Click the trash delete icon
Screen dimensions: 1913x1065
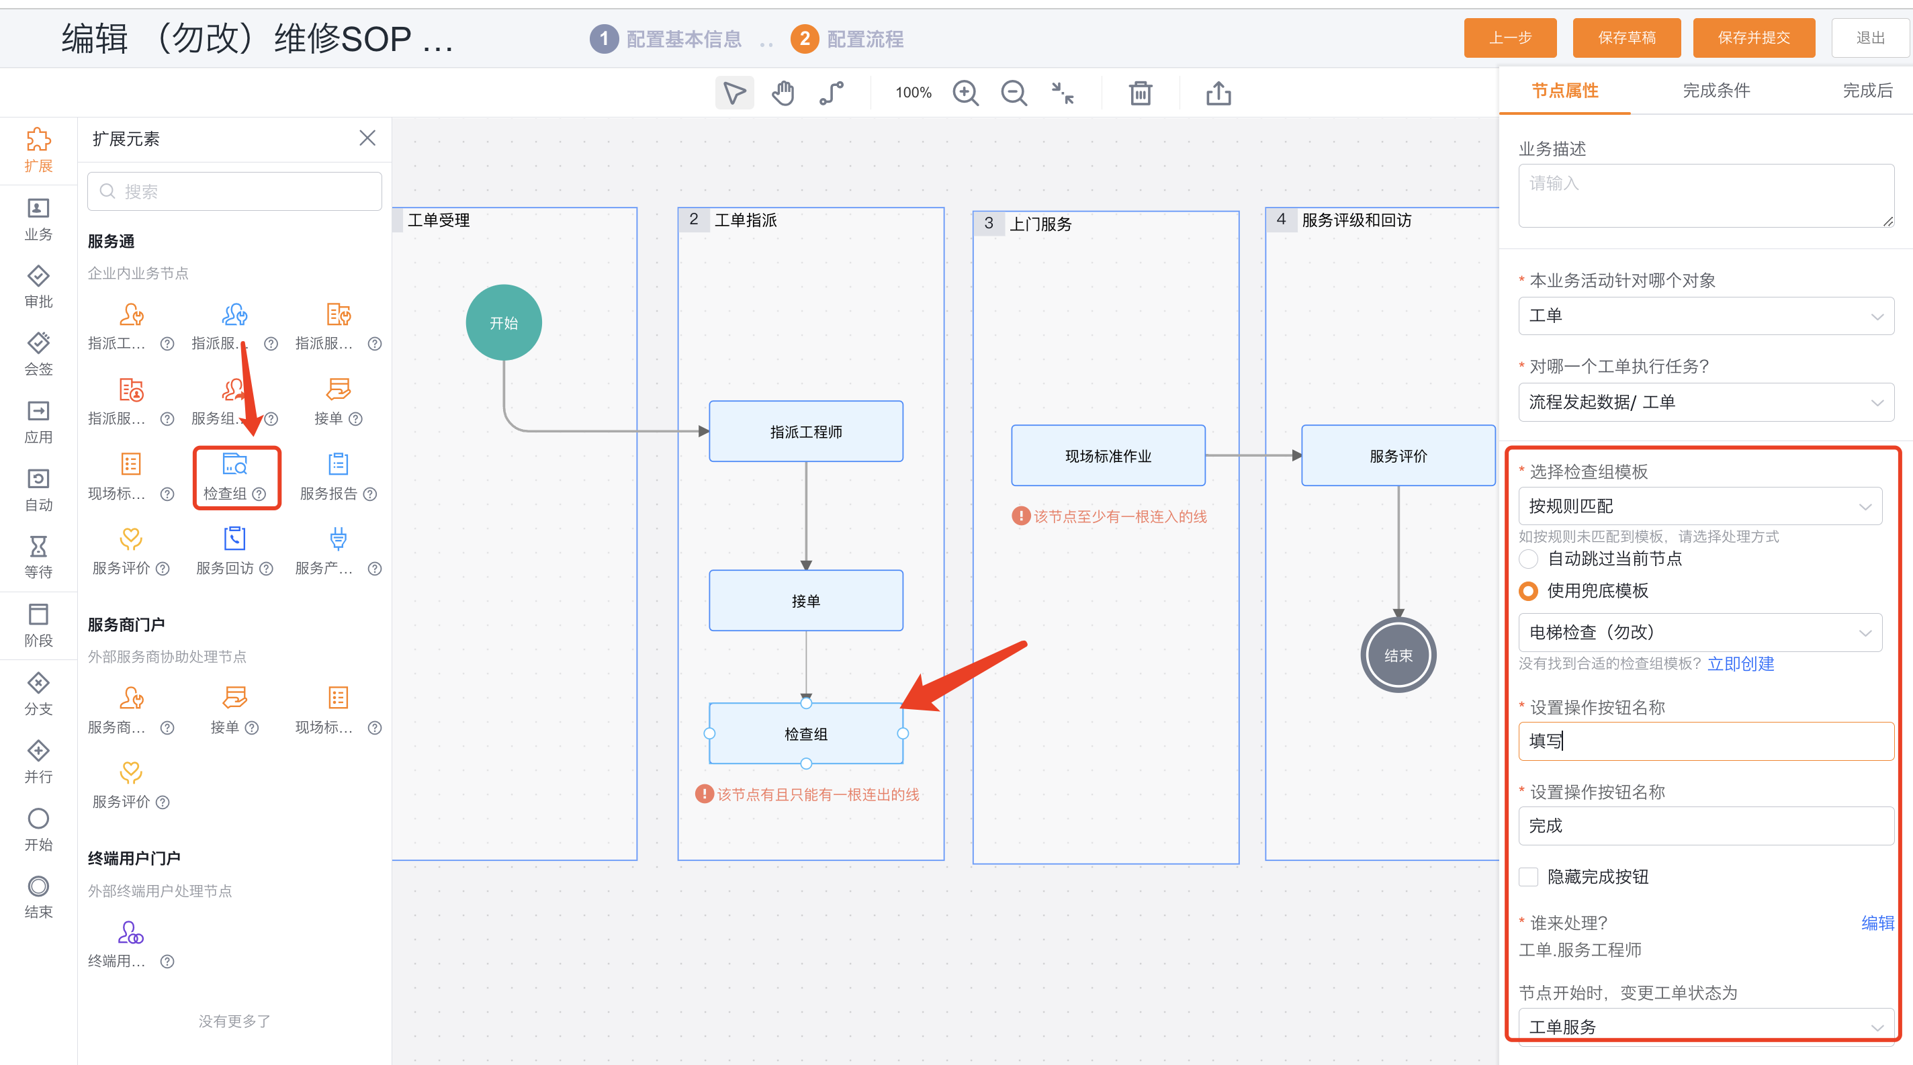1140,93
